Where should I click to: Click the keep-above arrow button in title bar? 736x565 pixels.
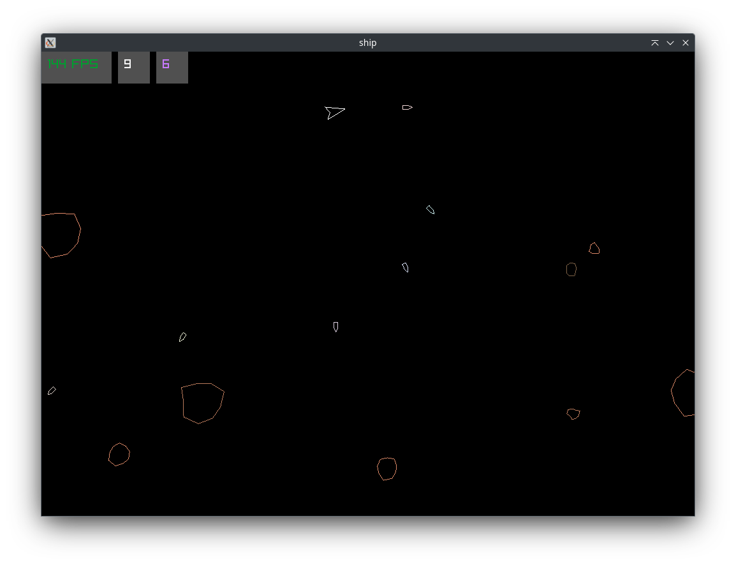(x=655, y=43)
